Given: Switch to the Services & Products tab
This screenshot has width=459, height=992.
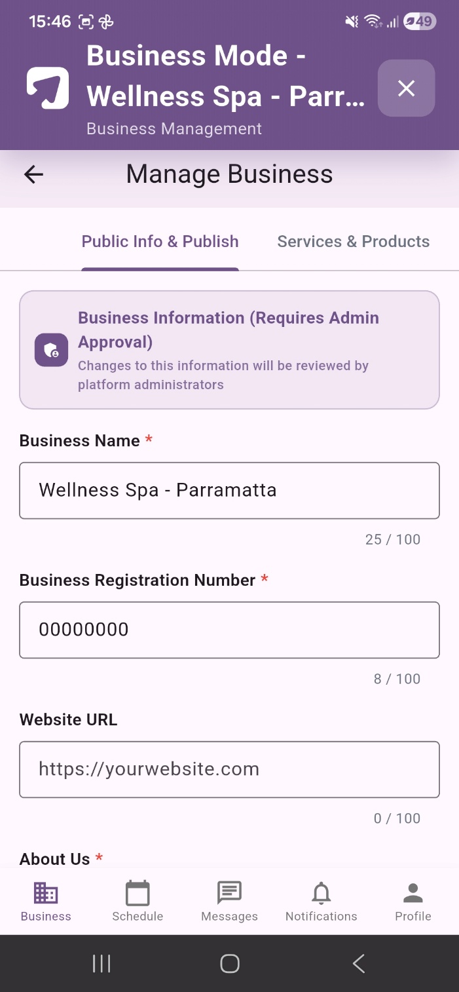Looking at the screenshot, I should [354, 241].
